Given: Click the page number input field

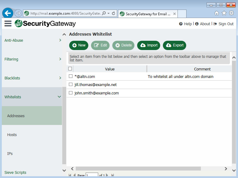Looking at the screenshot, I should [92, 175].
